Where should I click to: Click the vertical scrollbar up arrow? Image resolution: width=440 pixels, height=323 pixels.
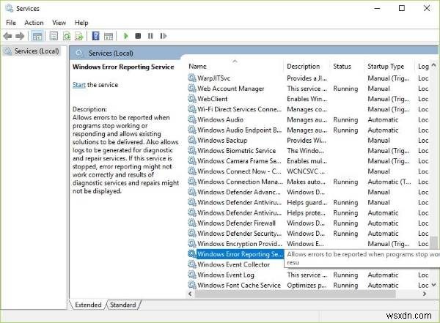click(434, 65)
